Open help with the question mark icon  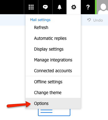tap(88, 7)
